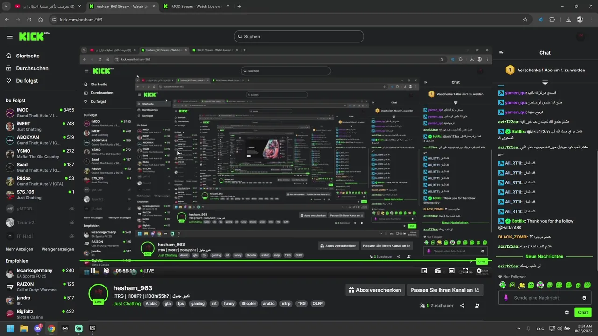The width and height of the screenshot is (598, 336).
Task: Open browser downloads icon
Action: tap(569, 20)
